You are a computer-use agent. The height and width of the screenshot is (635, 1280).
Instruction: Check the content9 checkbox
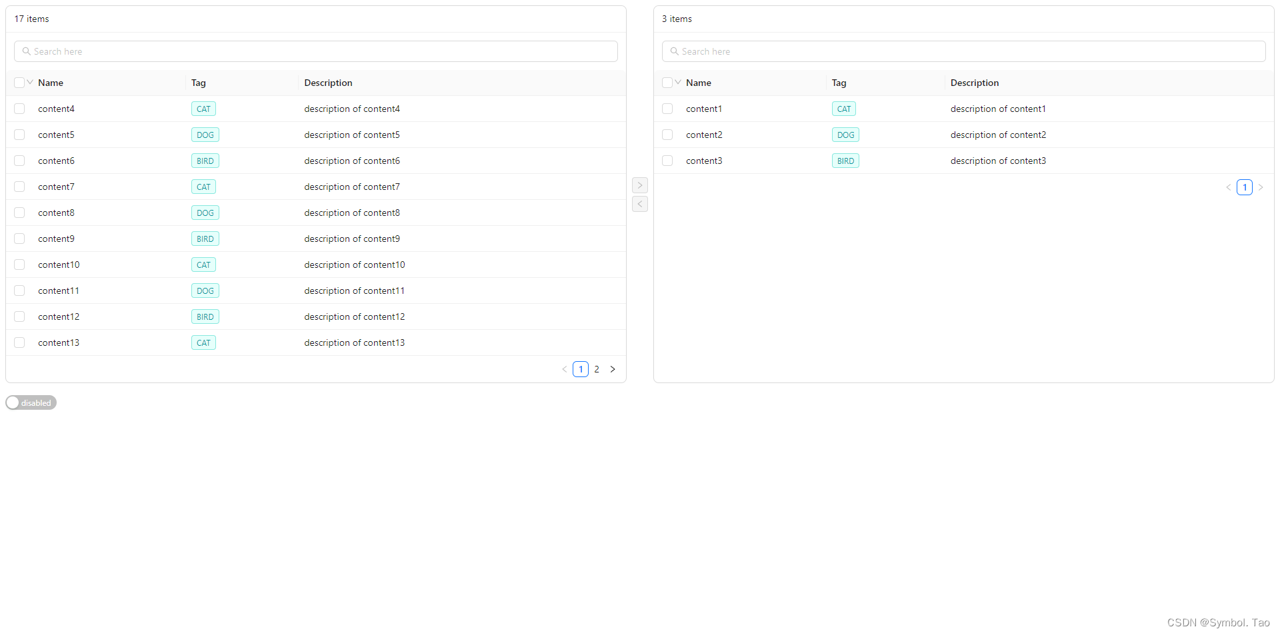click(19, 239)
